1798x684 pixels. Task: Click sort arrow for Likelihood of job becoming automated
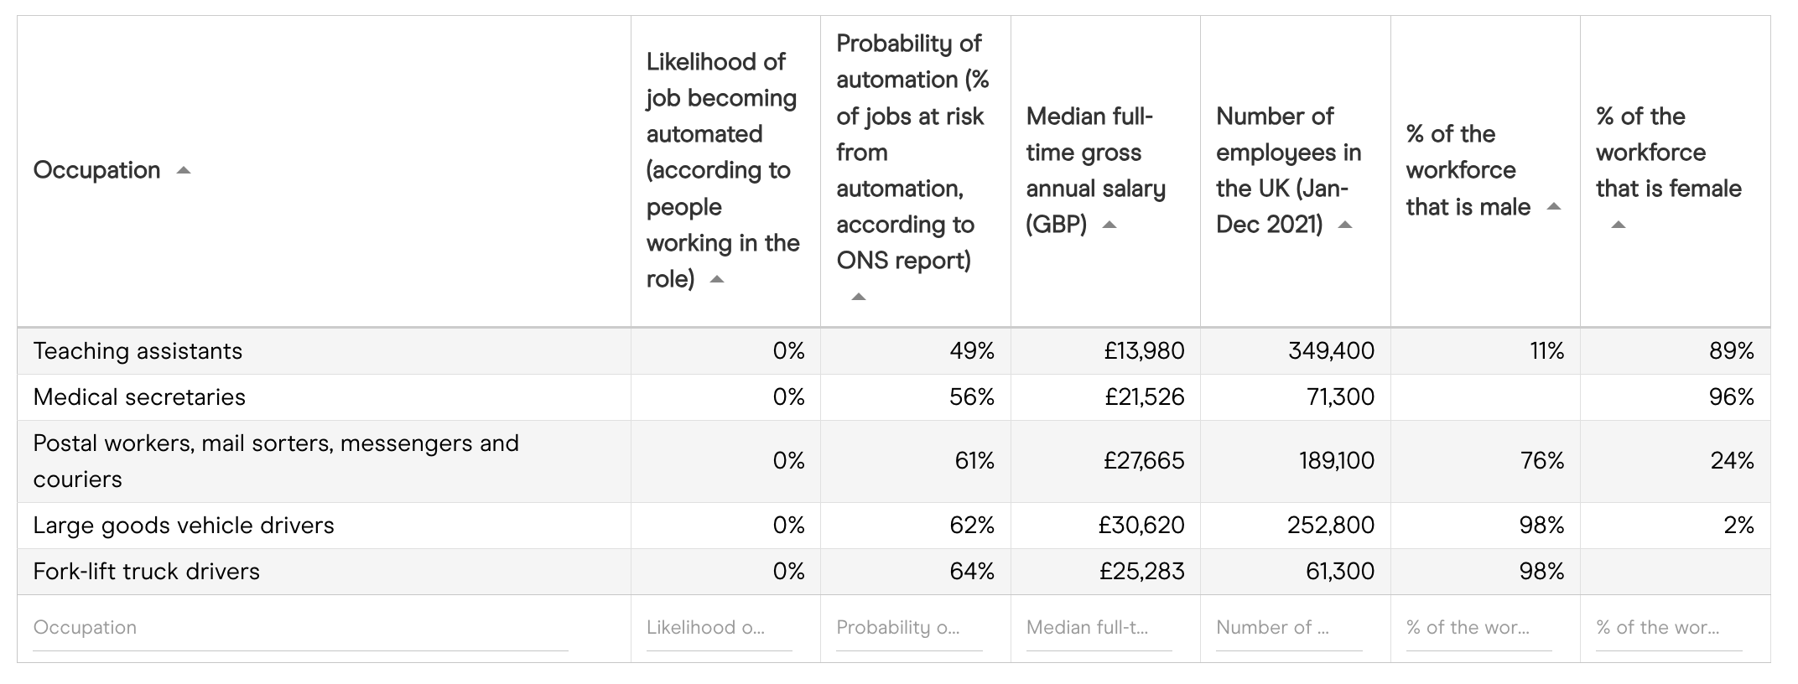[716, 280]
